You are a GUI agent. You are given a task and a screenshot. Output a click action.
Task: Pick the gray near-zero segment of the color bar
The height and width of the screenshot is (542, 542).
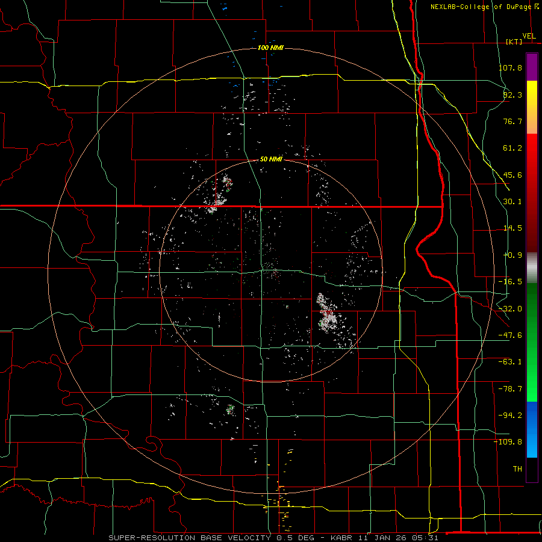(532, 268)
